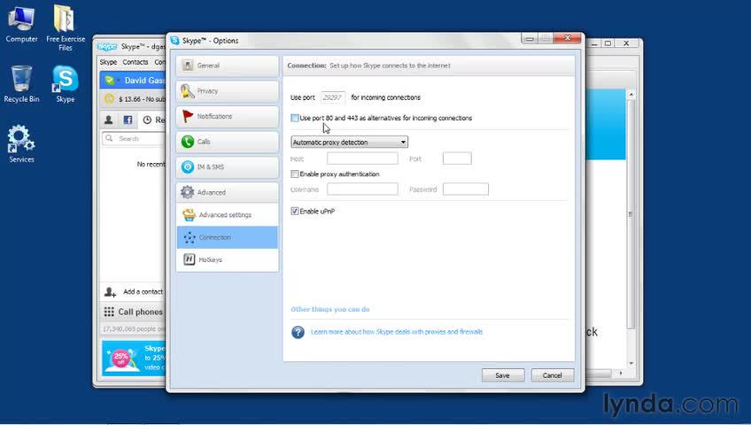Select Services desktop shortcut icon

tap(21, 143)
